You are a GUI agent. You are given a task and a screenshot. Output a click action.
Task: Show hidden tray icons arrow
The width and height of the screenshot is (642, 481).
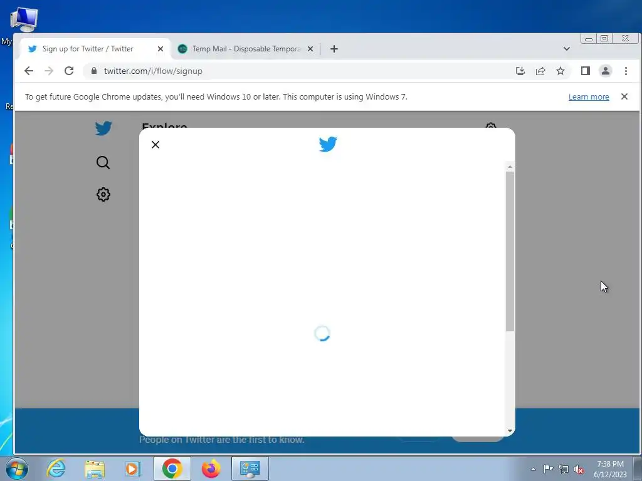(x=533, y=469)
